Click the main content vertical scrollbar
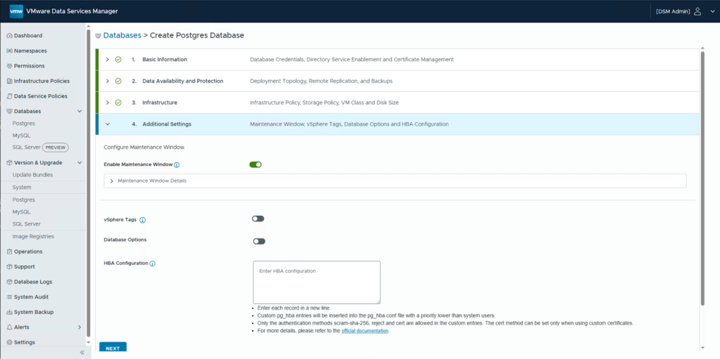The height and width of the screenshot is (359, 720). pyautogui.click(x=702, y=179)
